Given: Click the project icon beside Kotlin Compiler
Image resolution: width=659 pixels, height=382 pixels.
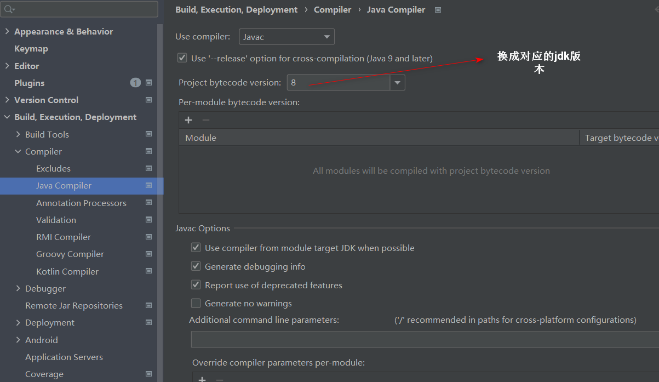Looking at the screenshot, I should pos(148,271).
